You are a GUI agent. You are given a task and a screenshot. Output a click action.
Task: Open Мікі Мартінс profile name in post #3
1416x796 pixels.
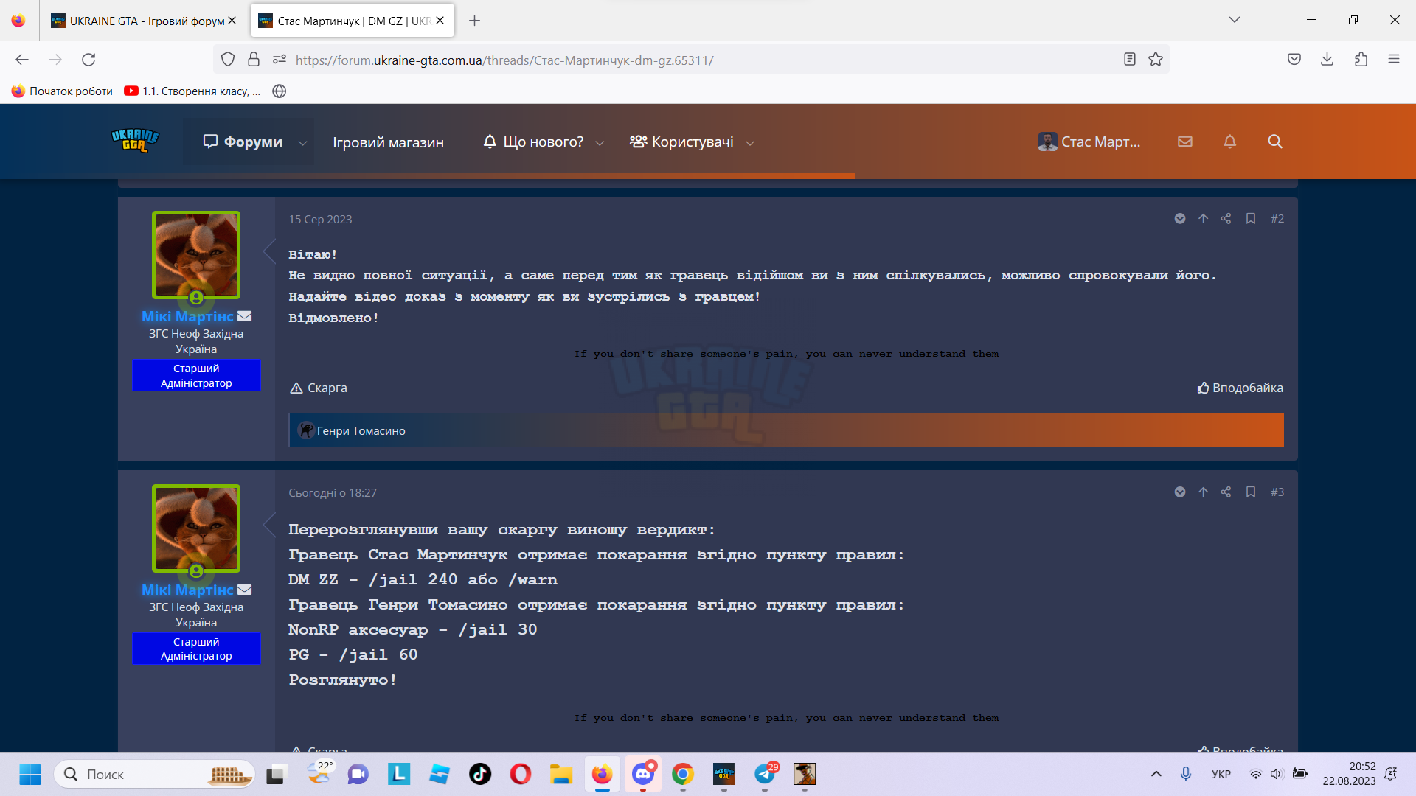click(187, 590)
